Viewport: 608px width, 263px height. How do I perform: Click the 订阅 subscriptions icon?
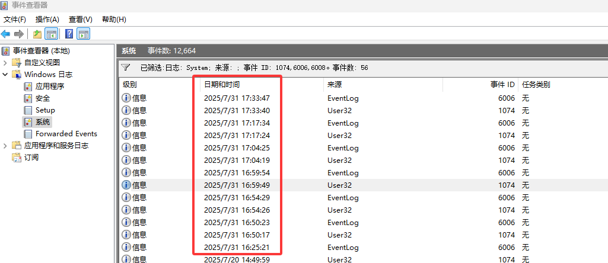17,158
